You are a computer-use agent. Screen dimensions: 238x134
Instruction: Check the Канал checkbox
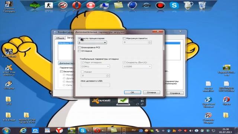pos(82,72)
